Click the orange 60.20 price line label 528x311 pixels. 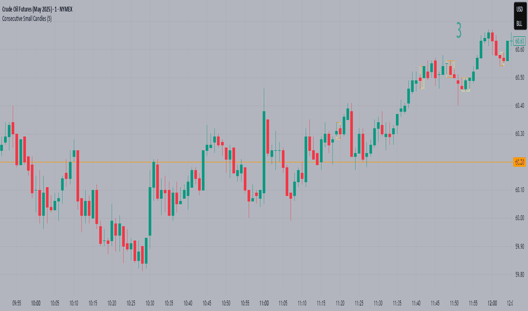[520, 162]
